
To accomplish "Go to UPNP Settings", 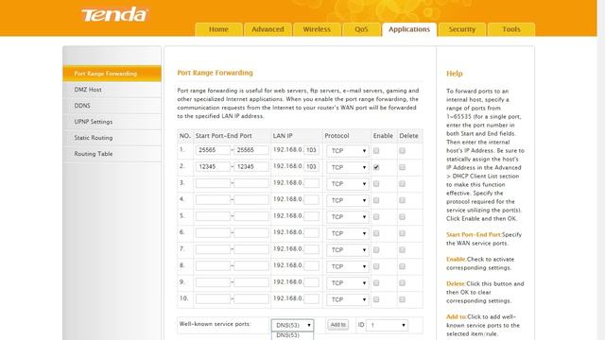I will tap(112, 122).
